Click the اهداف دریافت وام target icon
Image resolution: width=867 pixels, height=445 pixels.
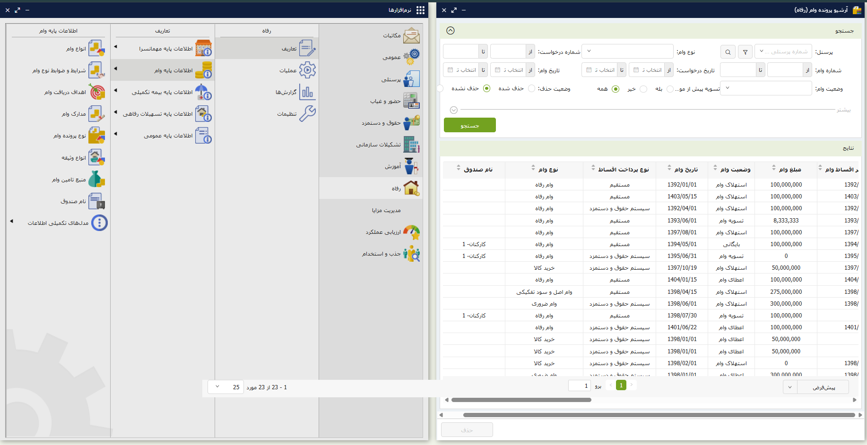[97, 92]
